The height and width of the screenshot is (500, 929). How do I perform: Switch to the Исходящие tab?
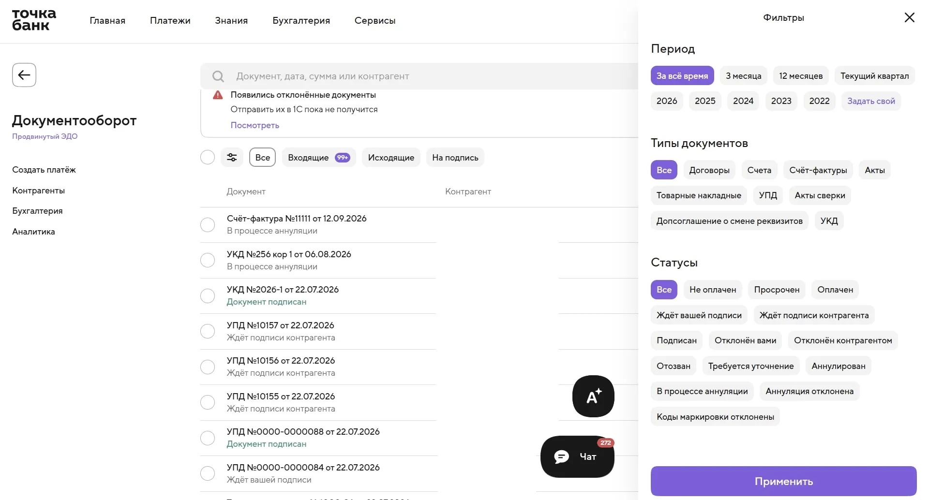[391, 157]
